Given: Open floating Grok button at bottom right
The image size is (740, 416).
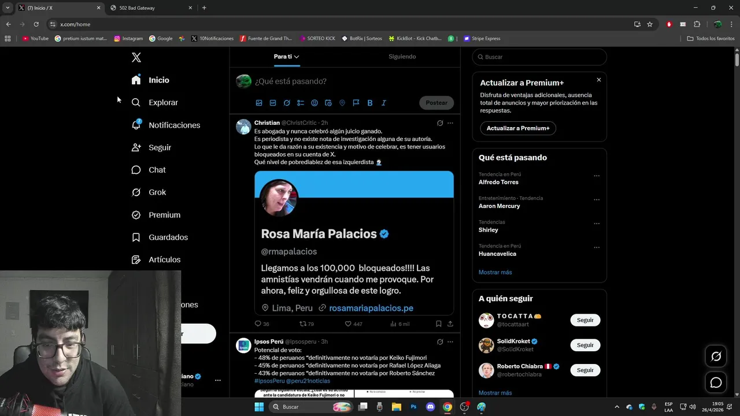Looking at the screenshot, I should [716, 356].
